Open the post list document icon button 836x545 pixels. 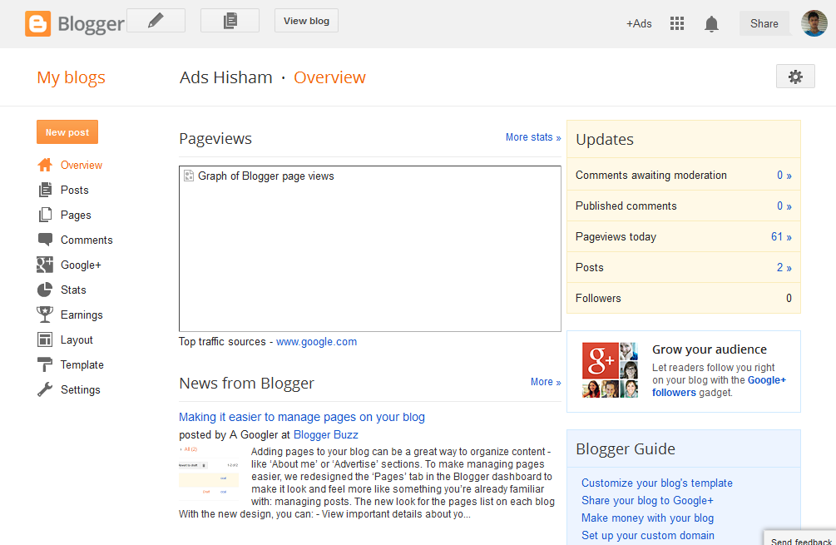click(x=230, y=21)
